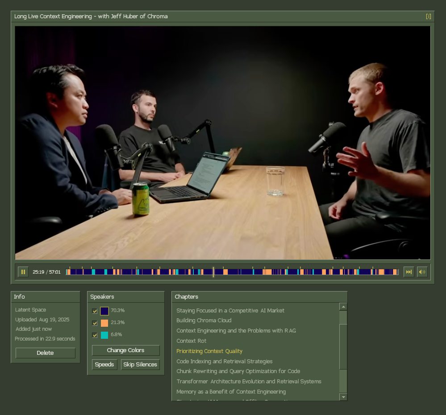Viewport: 446px width, 415px height.
Task: Open Context Engineering and the Problems with RAG
Action: coord(236,330)
